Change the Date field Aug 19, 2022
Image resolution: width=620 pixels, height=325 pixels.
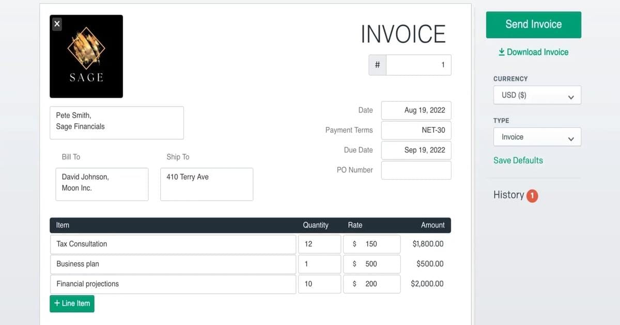click(x=416, y=110)
